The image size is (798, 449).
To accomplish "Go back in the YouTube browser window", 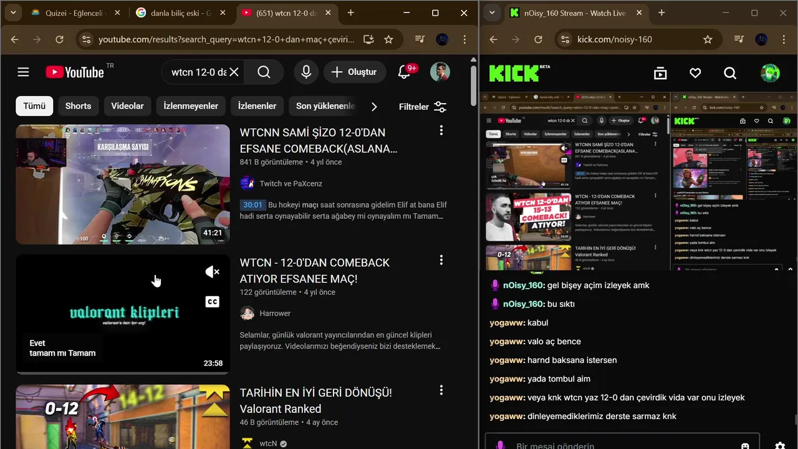I will pos(14,39).
